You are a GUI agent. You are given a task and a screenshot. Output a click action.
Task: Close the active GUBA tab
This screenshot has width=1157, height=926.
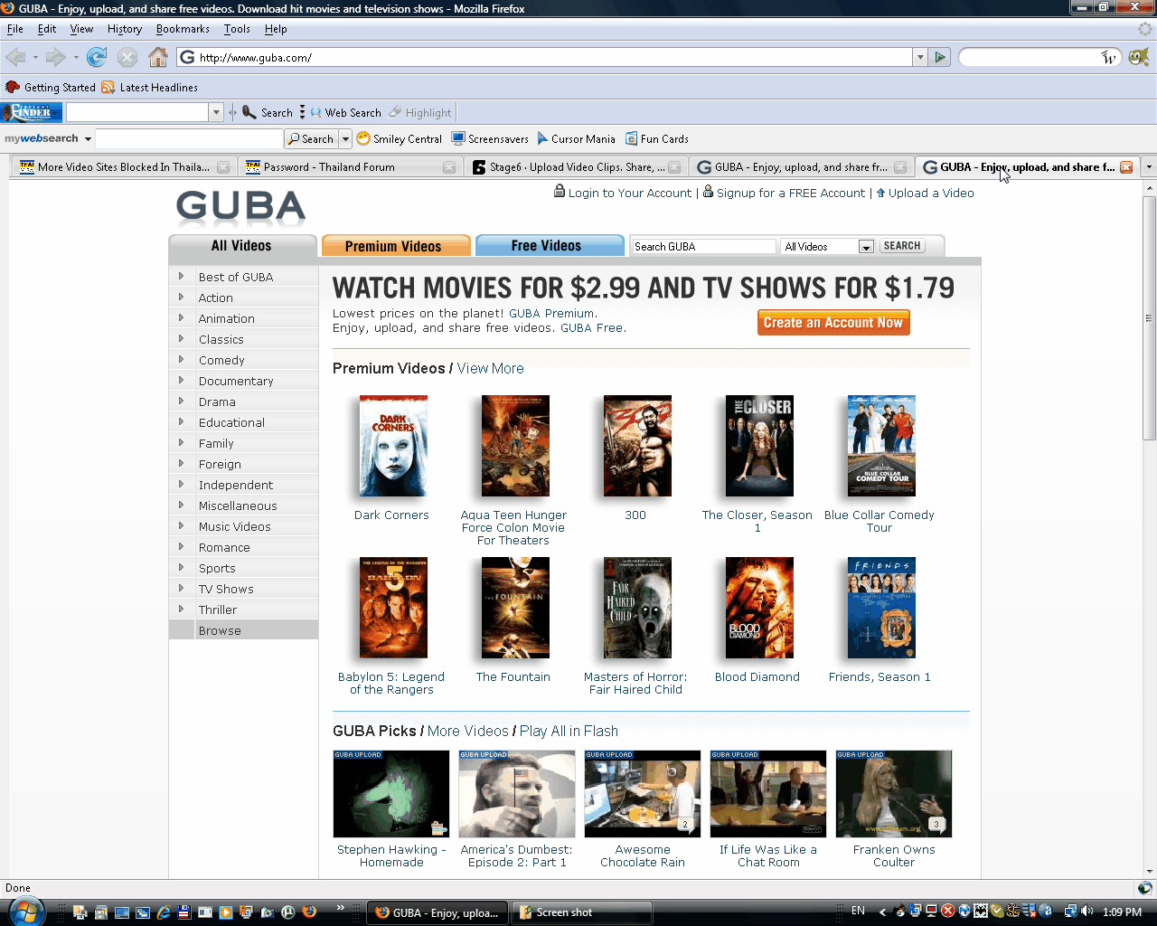(1126, 167)
